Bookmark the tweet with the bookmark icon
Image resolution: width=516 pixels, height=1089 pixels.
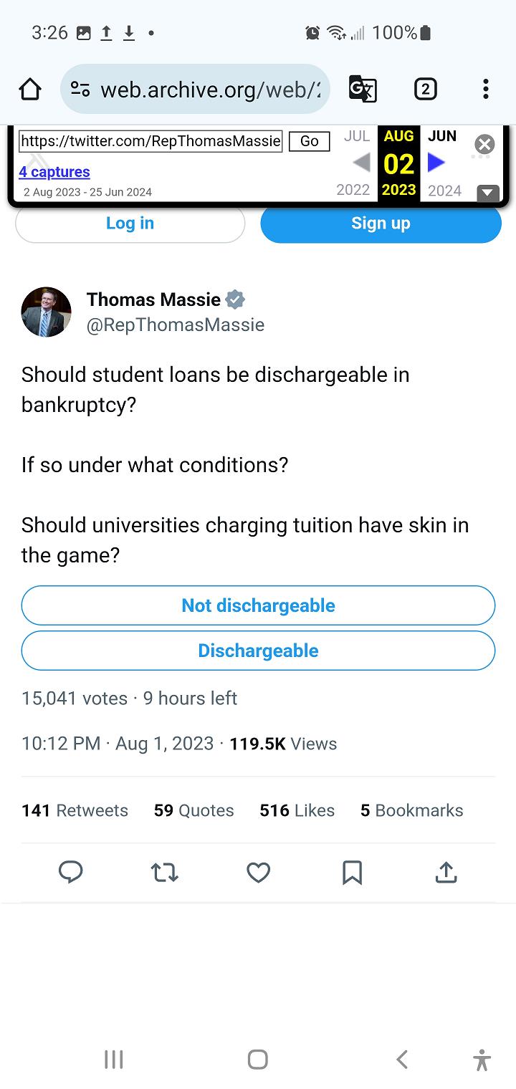pyautogui.click(x=352, y=872)
